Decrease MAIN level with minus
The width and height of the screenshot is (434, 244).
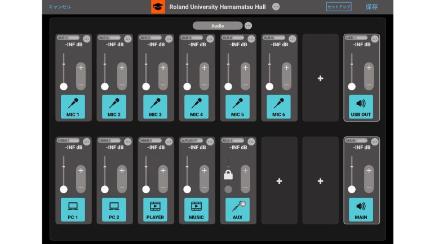click(x=369, y=187)
